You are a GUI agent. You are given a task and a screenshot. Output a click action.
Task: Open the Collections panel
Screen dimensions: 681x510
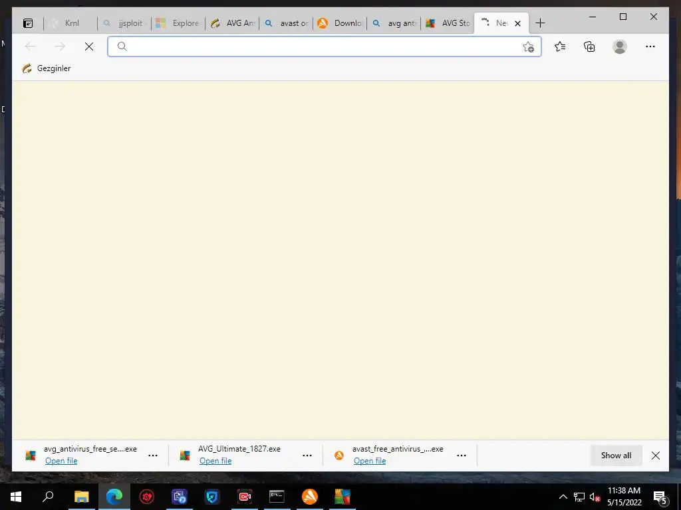click(x=589, y=46)
